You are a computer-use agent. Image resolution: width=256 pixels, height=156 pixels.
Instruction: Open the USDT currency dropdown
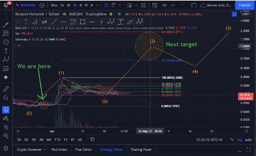click(x=246, y=14)
